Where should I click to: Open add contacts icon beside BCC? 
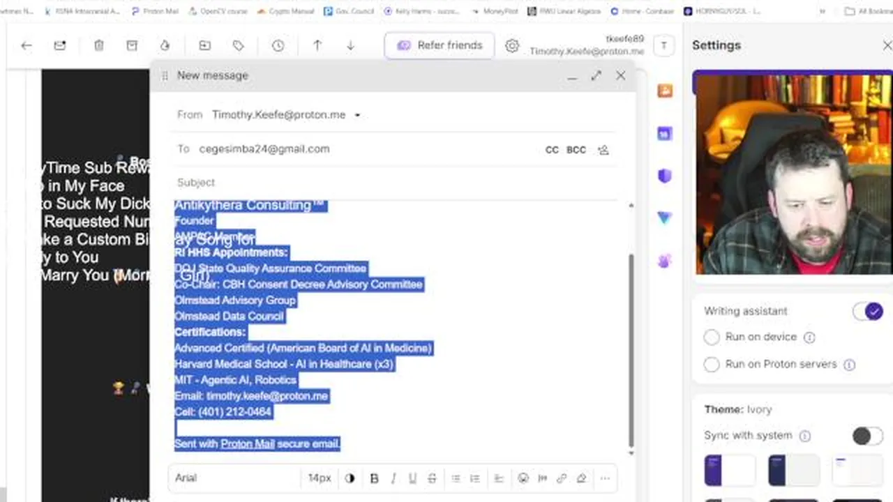click(x=603, y=150)
